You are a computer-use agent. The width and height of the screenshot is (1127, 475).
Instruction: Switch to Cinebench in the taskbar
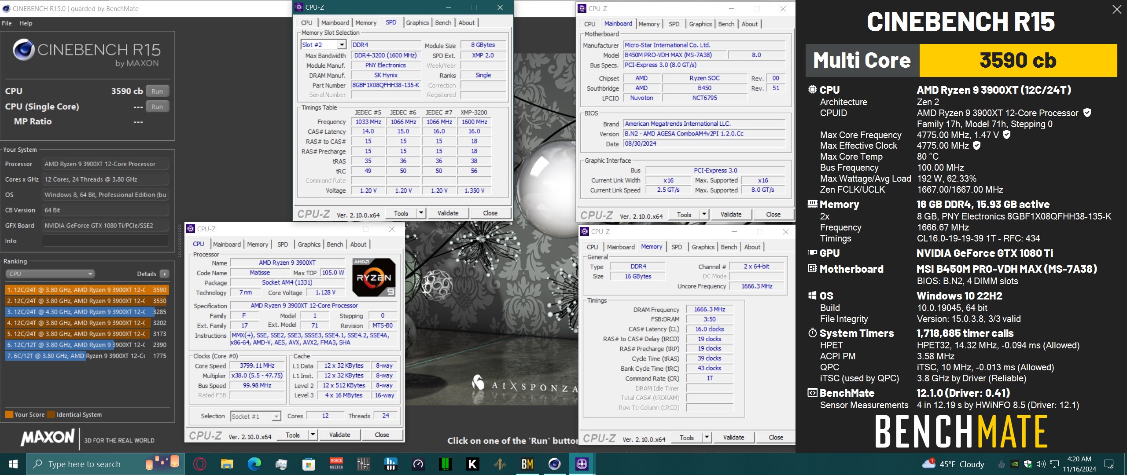pos(554,464)
